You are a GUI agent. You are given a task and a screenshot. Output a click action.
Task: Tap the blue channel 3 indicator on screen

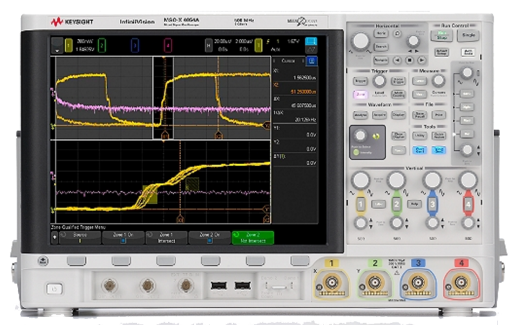pos(135,45)
